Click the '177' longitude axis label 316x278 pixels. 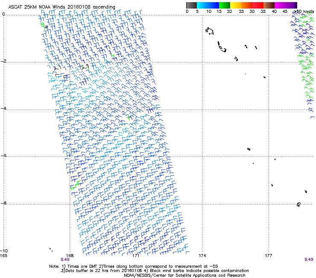coord(269,256)
